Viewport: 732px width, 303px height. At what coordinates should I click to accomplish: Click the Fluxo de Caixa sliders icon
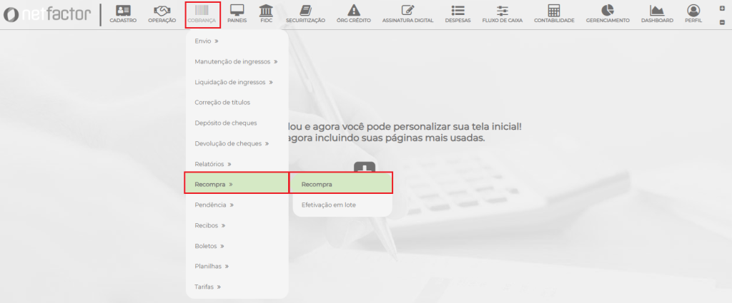(x=503, y=10)
